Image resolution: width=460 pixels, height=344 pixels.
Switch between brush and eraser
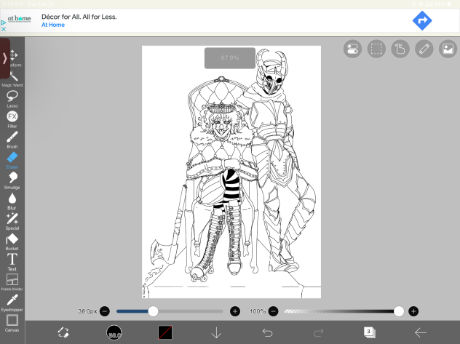coord(63,332)
